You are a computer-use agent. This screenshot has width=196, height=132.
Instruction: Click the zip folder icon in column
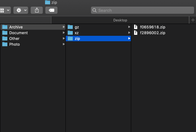tap(70, 38)
